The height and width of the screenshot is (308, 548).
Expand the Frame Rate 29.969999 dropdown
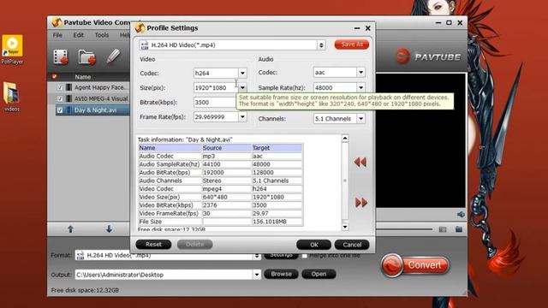coord(242,116)
